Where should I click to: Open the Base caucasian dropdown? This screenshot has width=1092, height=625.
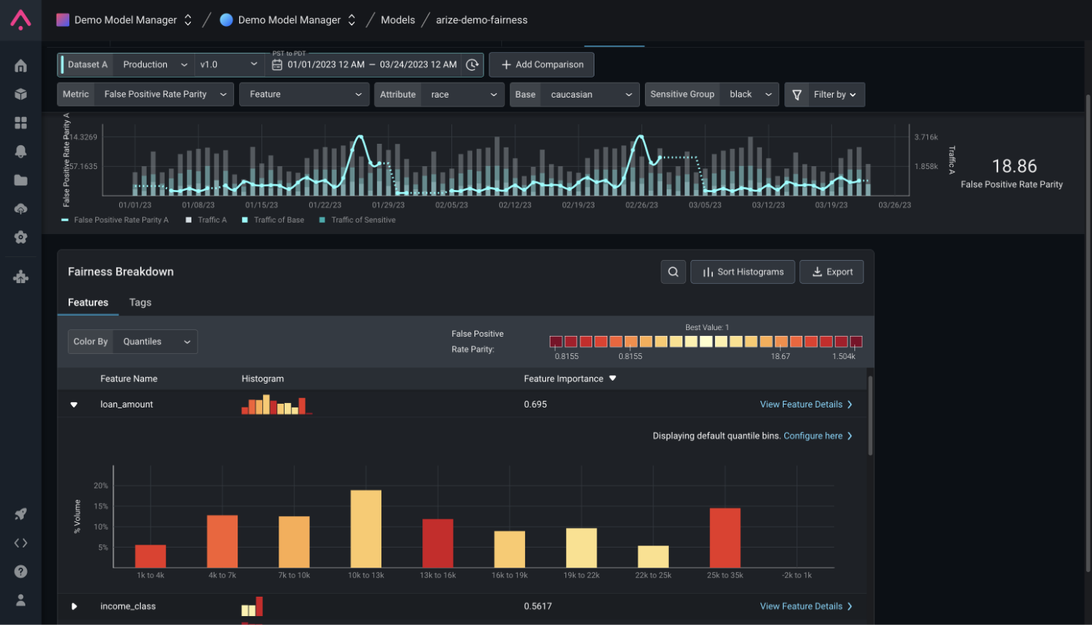574,95
